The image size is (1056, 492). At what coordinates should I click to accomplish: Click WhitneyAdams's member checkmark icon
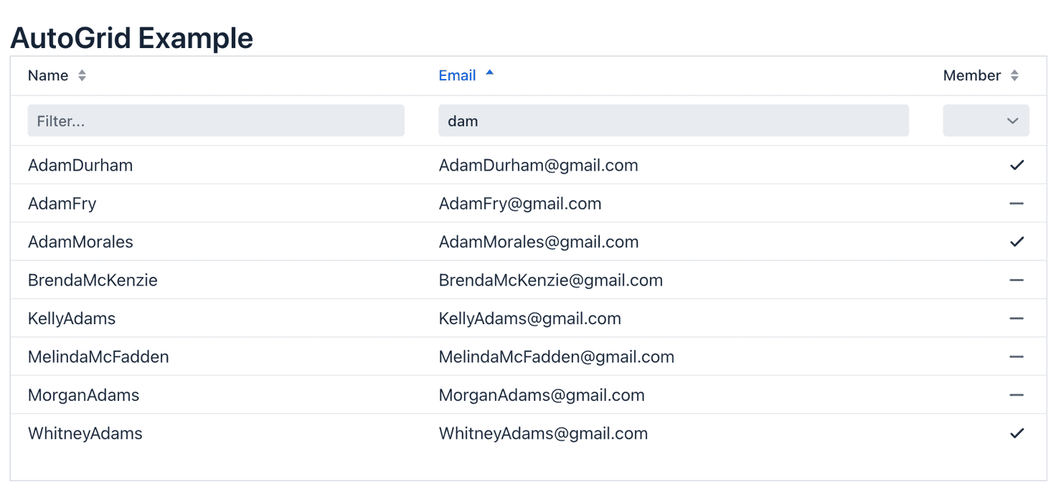point(1016,434)
